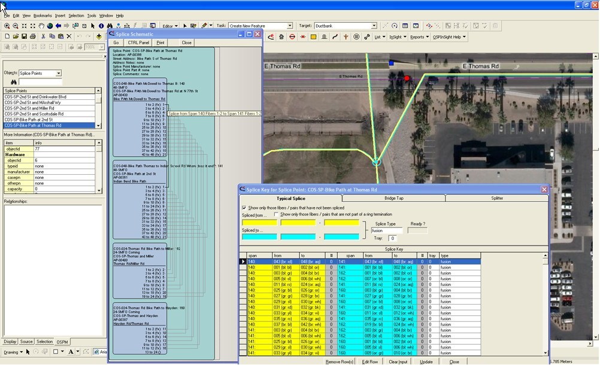Open the Objects Splice Points dropdown
Image resolution: width=600 pixels, height=365 pixels.
coord(58,74)
